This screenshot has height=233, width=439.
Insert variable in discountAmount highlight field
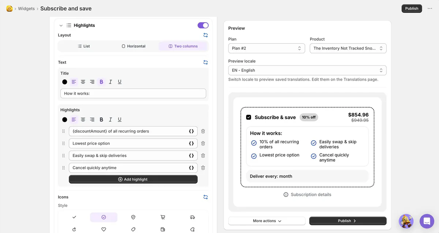click(x=191, y=131)
